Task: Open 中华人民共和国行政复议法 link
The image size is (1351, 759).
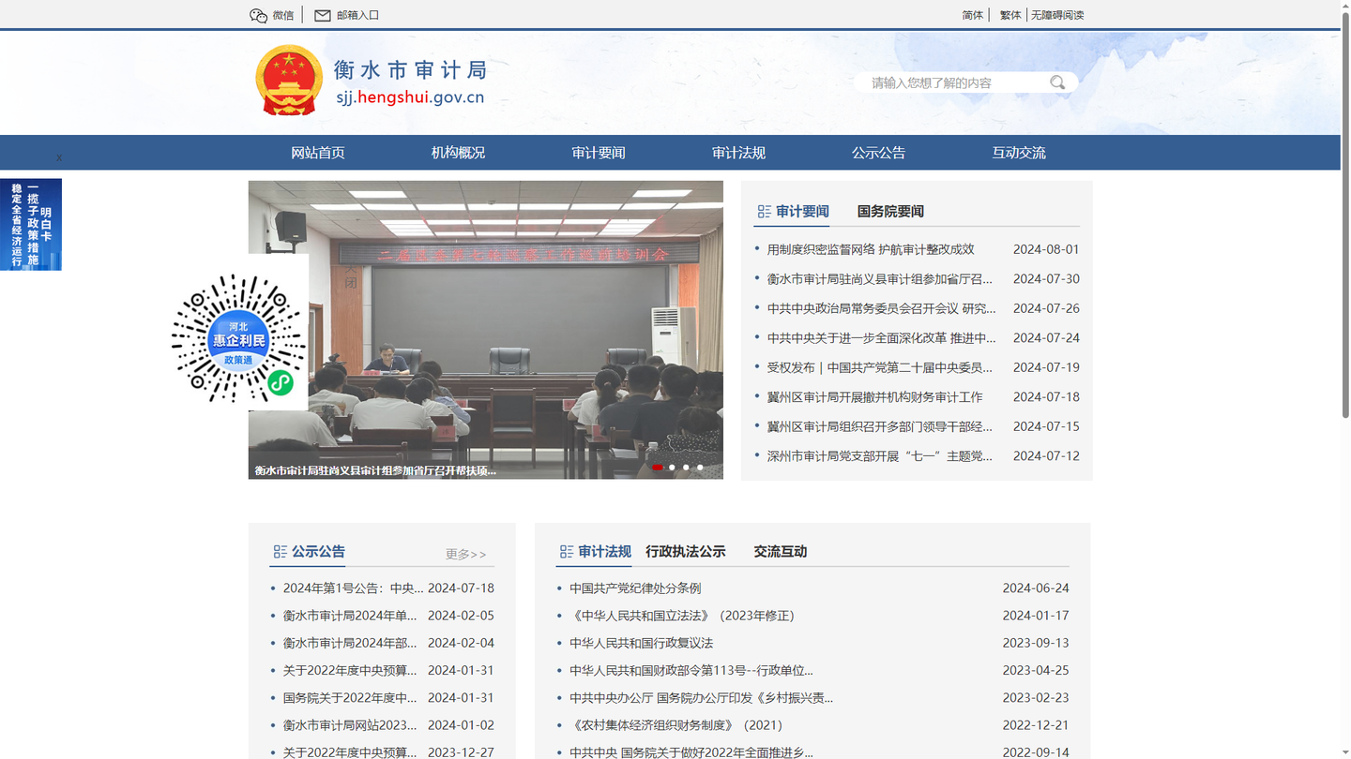Action: point(641,643)
